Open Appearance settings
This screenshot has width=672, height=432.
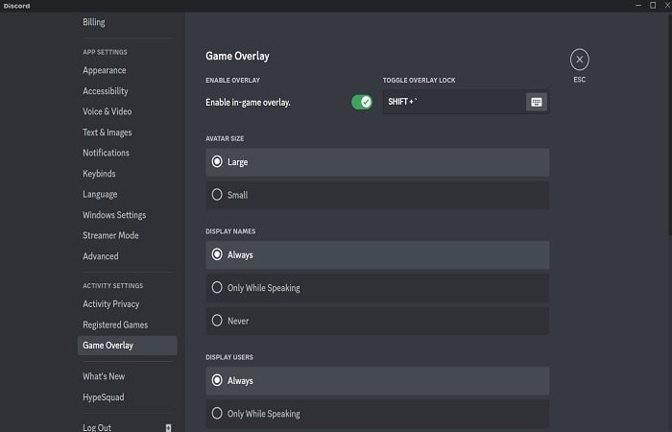104,70
